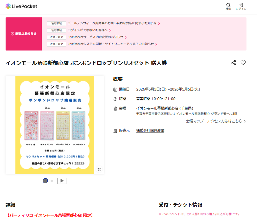Click the building icon beside 販売元

115,131
